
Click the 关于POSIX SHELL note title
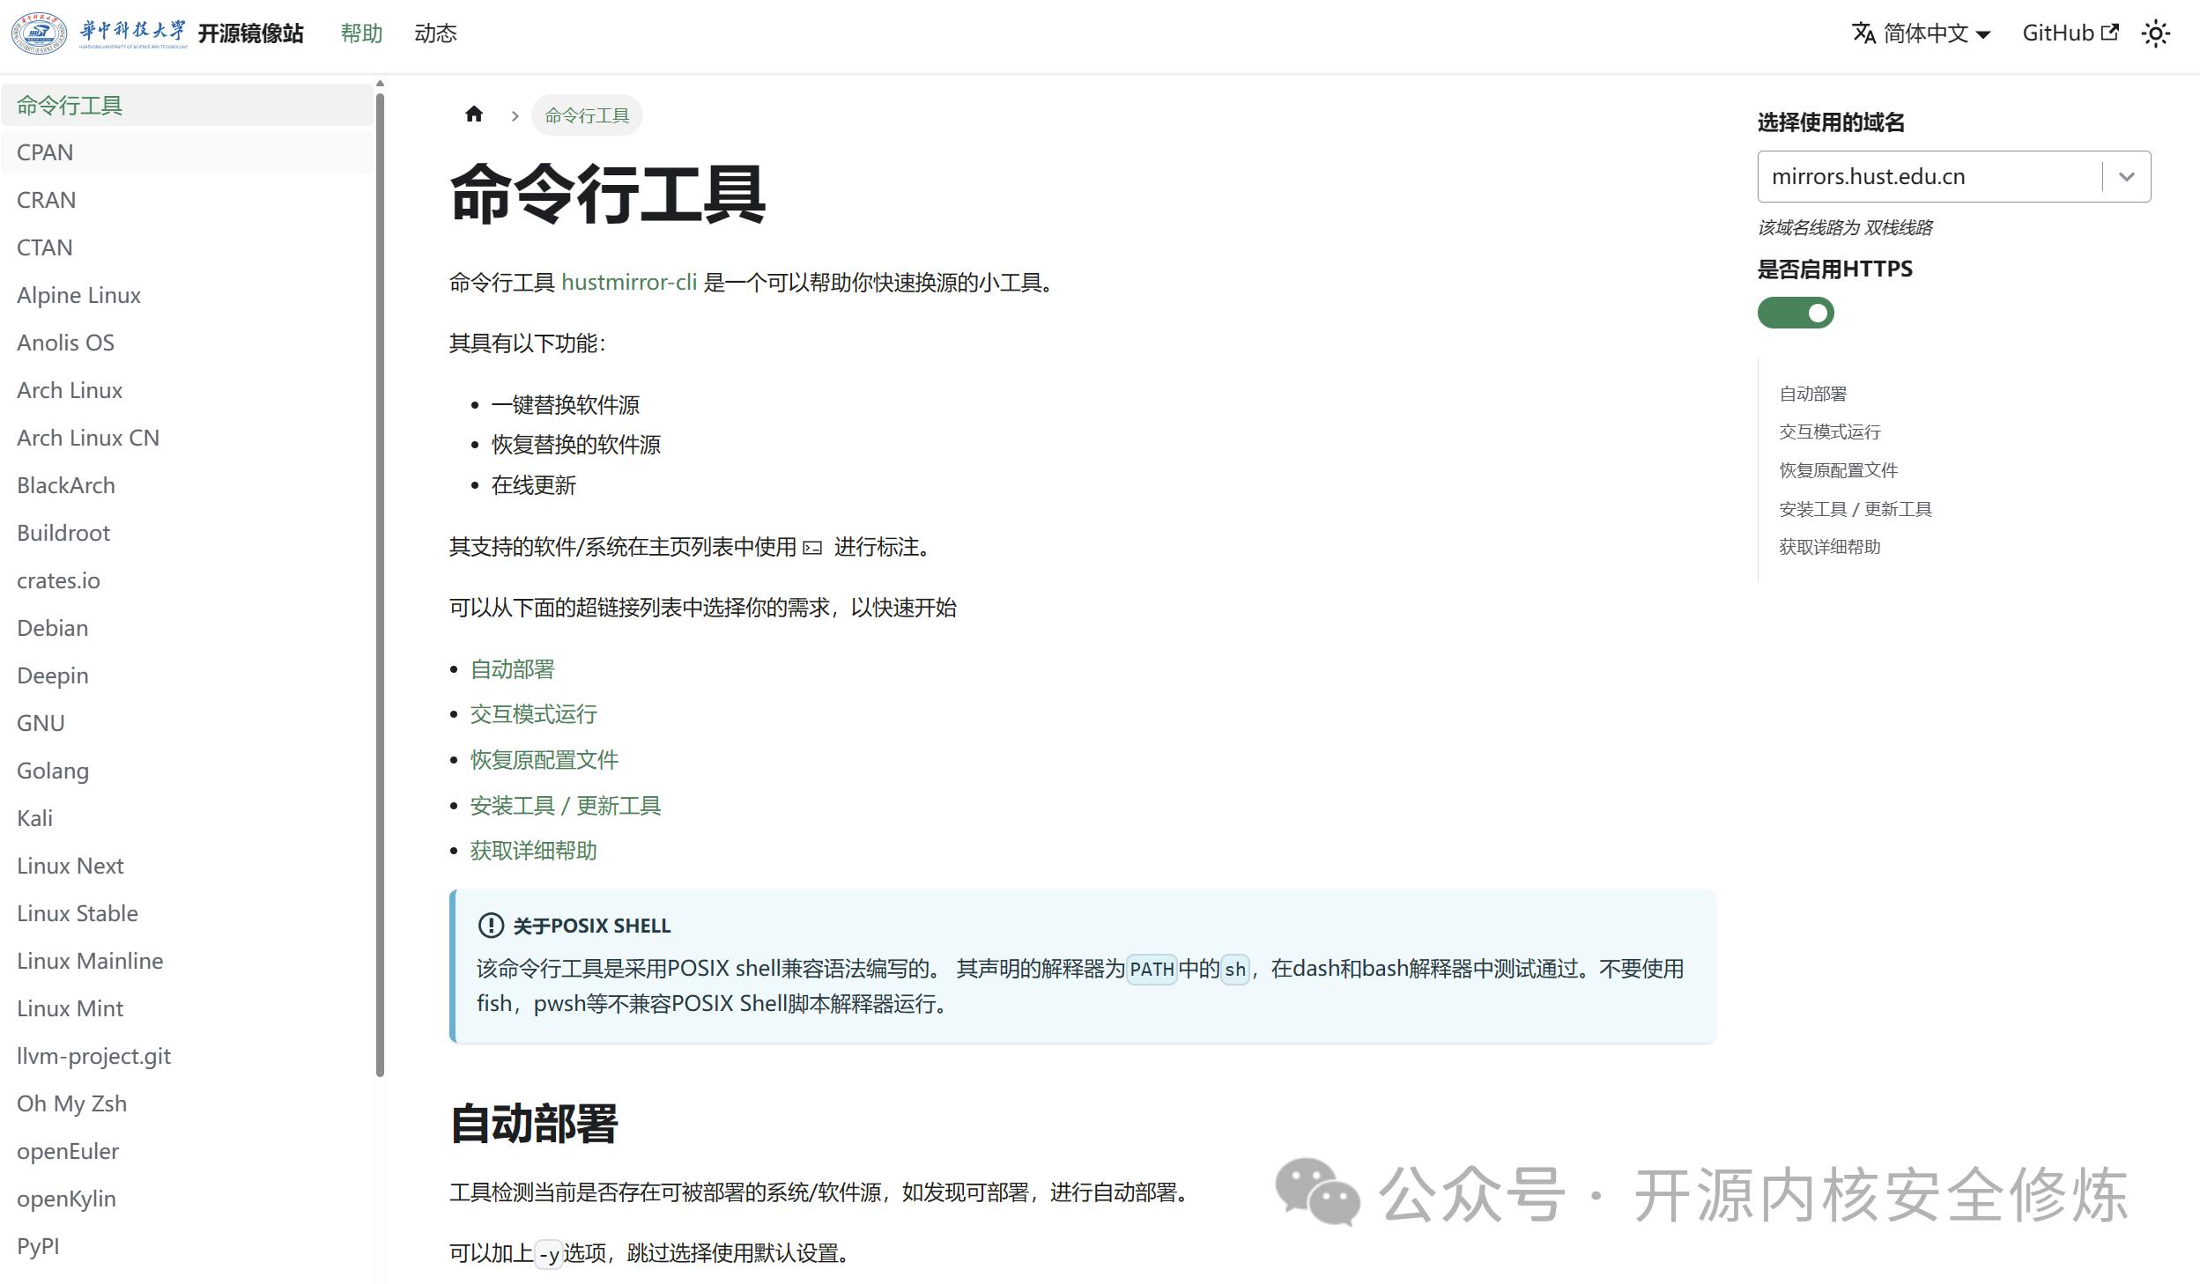click(592, 926)
